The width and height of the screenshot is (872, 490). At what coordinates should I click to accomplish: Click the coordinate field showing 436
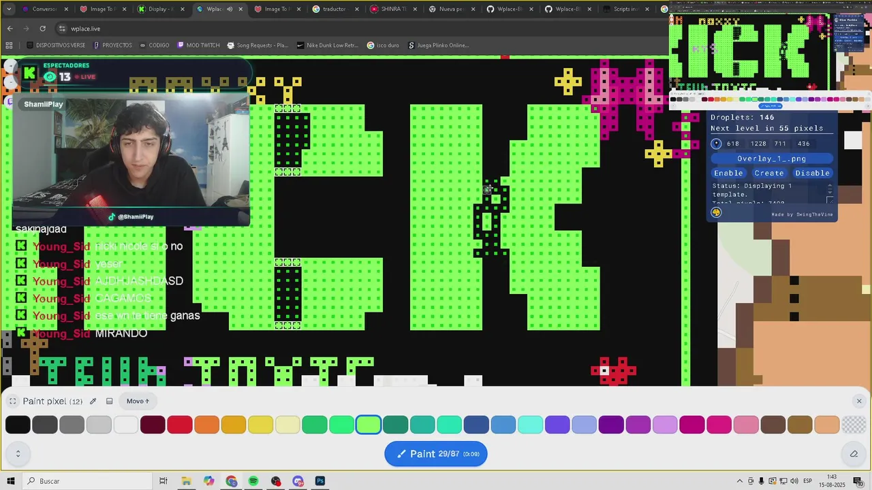(x=804, y=144)
